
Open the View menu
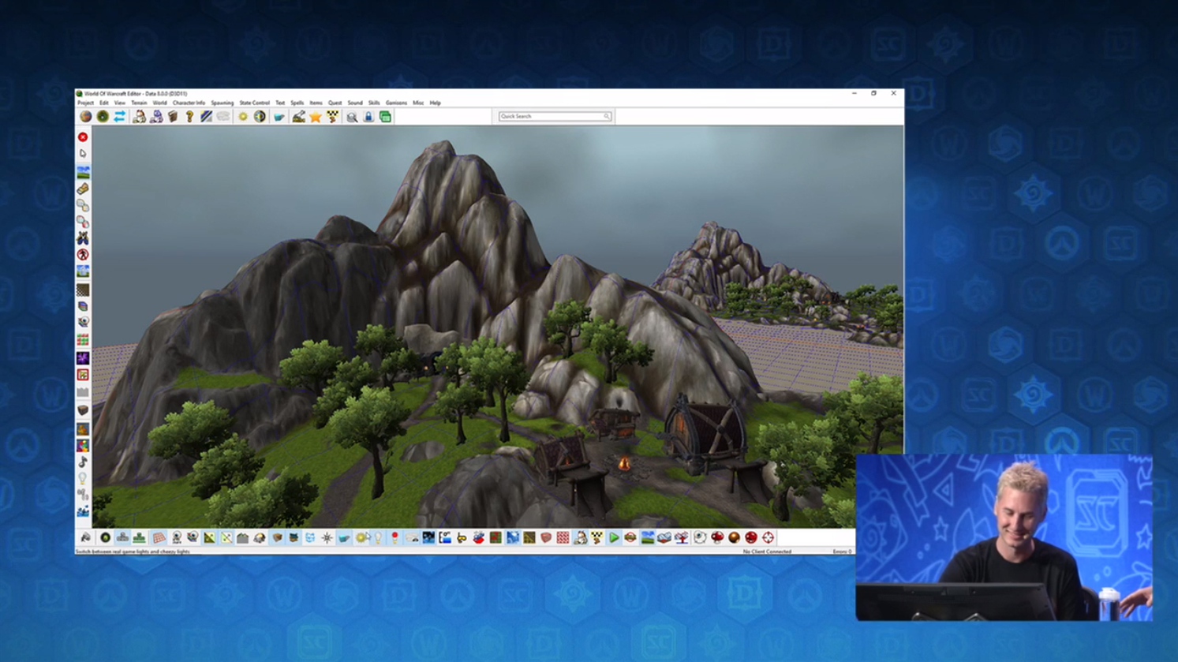(119, 103)
